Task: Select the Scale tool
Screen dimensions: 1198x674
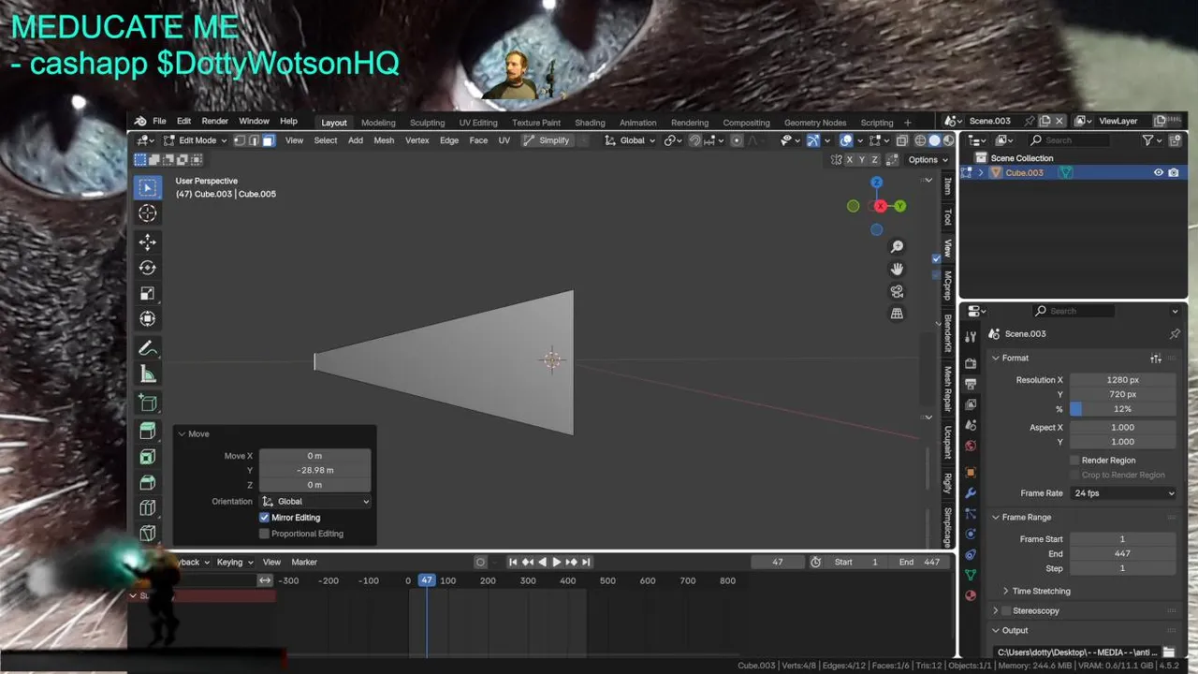Action: tap(147, 293)
